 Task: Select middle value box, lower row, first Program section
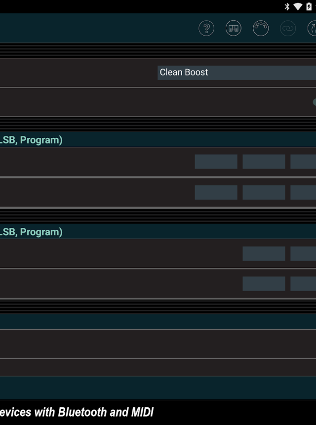tap(264, 192)
